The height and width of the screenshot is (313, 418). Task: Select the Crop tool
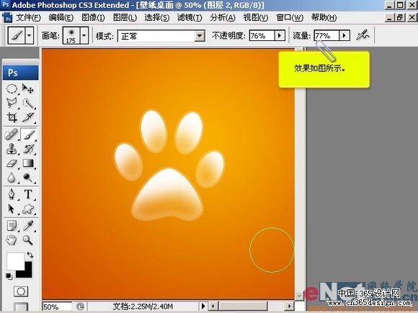click(12, 117)
